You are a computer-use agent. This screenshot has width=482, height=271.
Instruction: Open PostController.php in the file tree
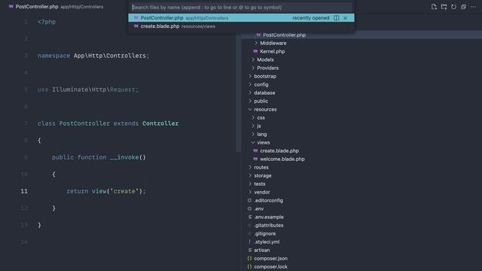[284, 35]
